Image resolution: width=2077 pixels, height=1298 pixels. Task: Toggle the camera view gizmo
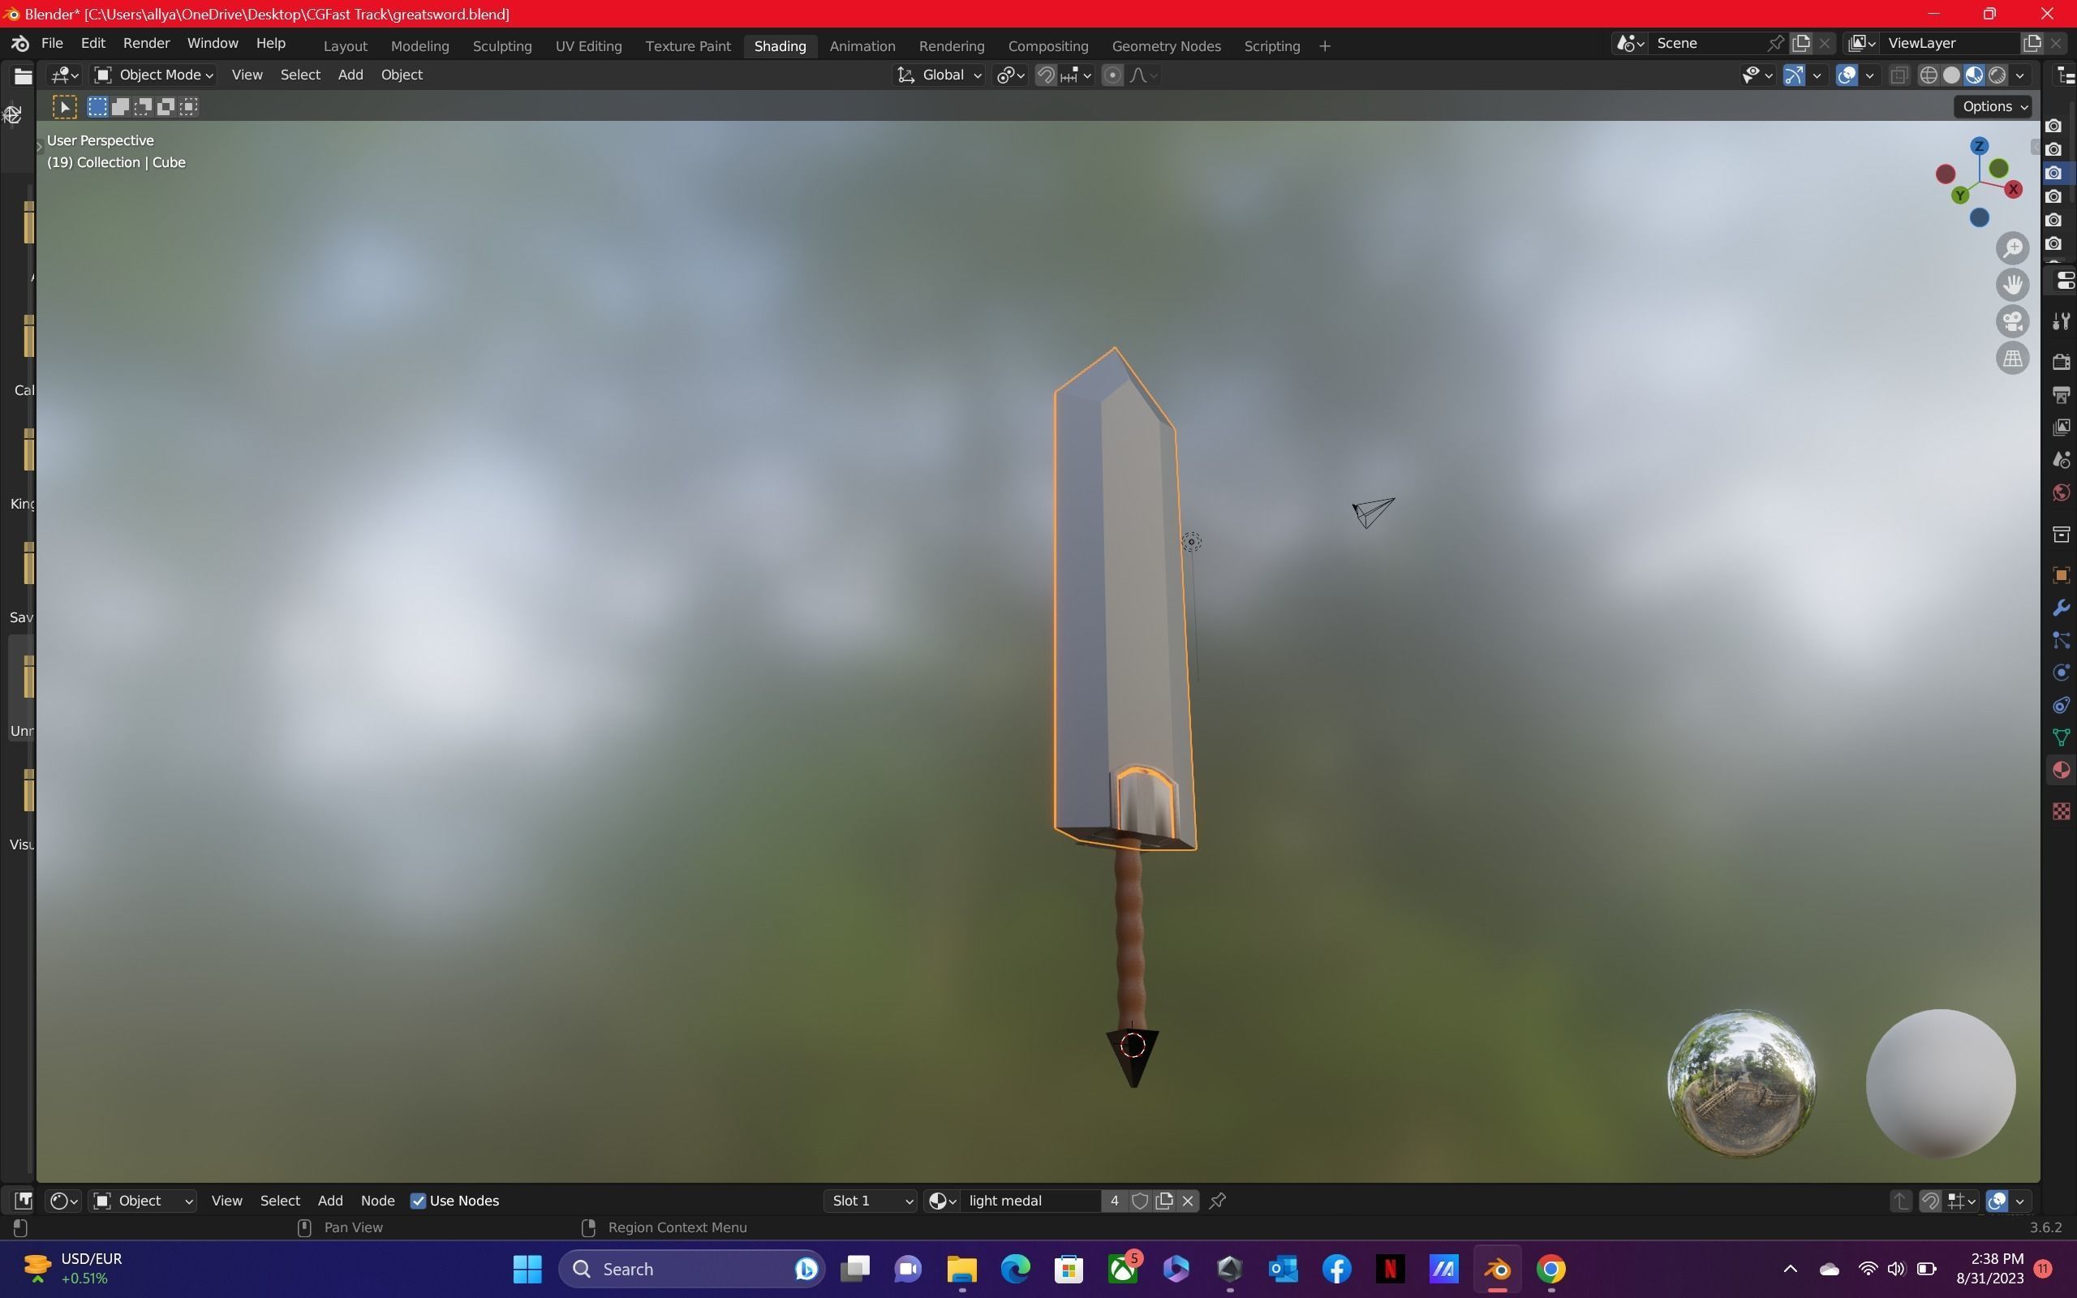tap(2013, 322)
